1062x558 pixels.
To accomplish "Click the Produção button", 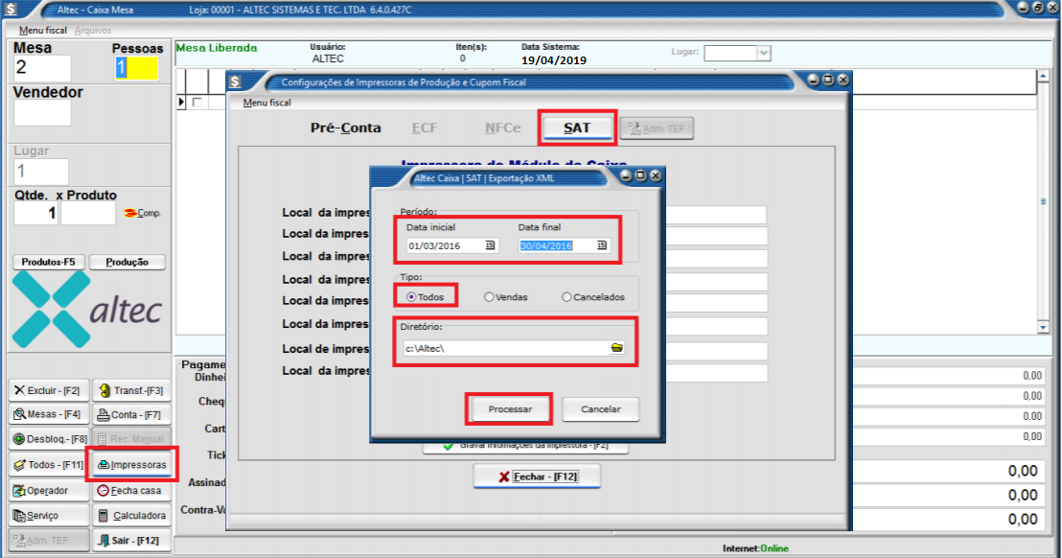I will coord(127,262).
